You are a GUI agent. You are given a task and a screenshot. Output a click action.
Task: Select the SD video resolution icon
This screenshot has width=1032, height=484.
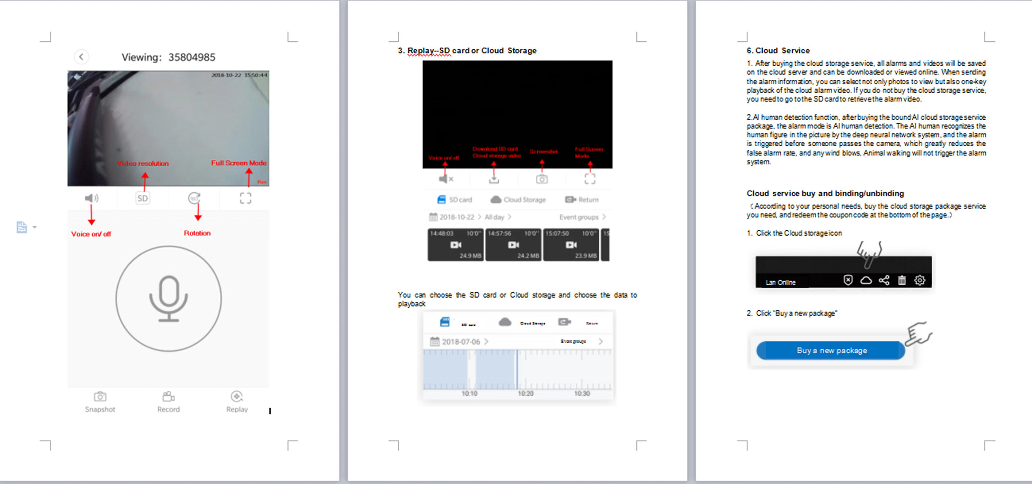tap(143, 198)
